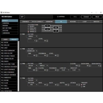This screenshot has height=103, width=103.
Task: Open the LIBRARIAN menu item
Action: coord(10,33)
